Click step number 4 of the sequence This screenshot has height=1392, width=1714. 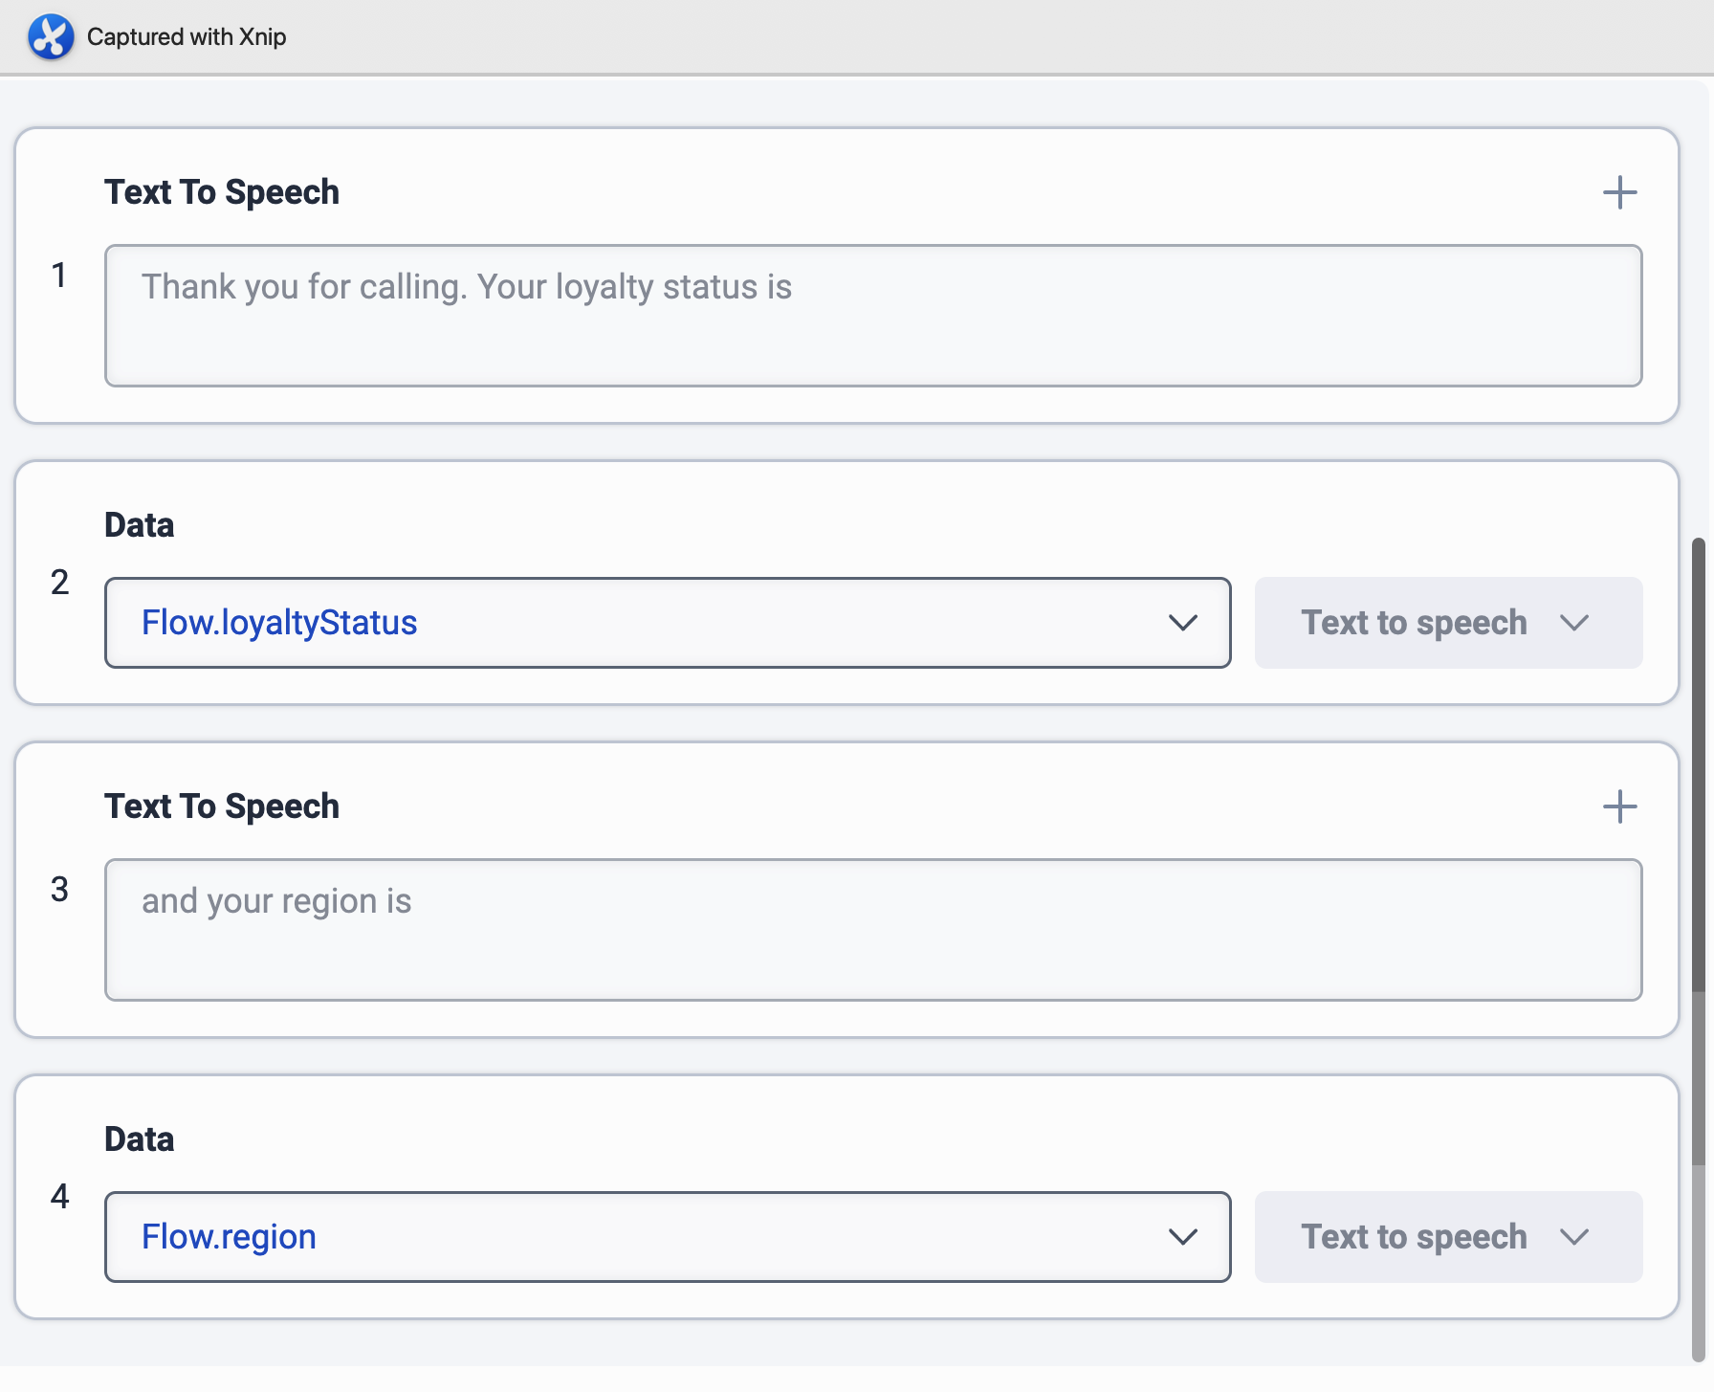point(59,1196)
